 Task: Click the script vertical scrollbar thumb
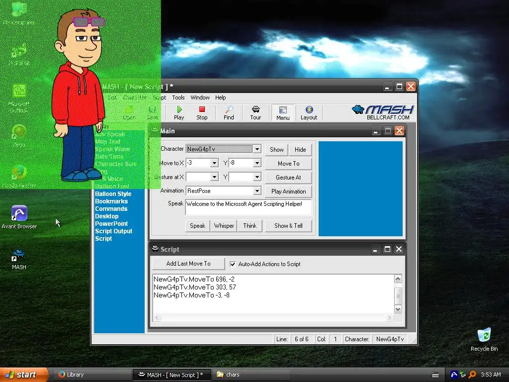(x=398, y=296)
